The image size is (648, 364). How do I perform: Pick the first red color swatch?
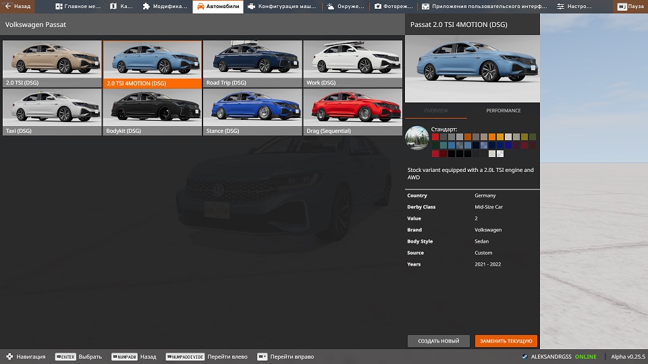click(x=435, y=137)
